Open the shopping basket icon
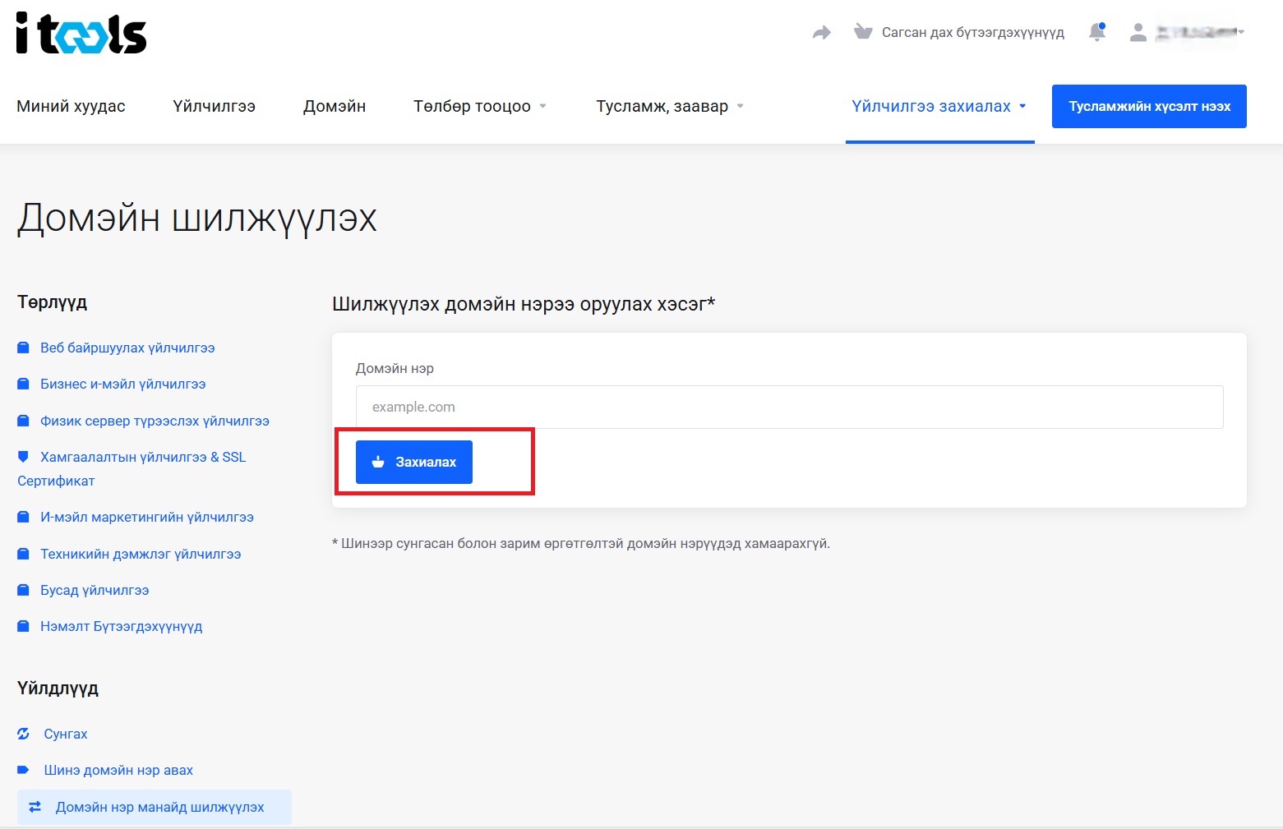1283x829 pixels. [x=862, y=32]
